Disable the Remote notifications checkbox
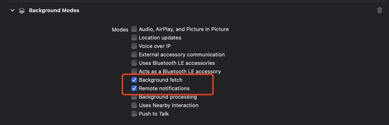Viewport: 389px width, 125px height. tap(134, 89)
